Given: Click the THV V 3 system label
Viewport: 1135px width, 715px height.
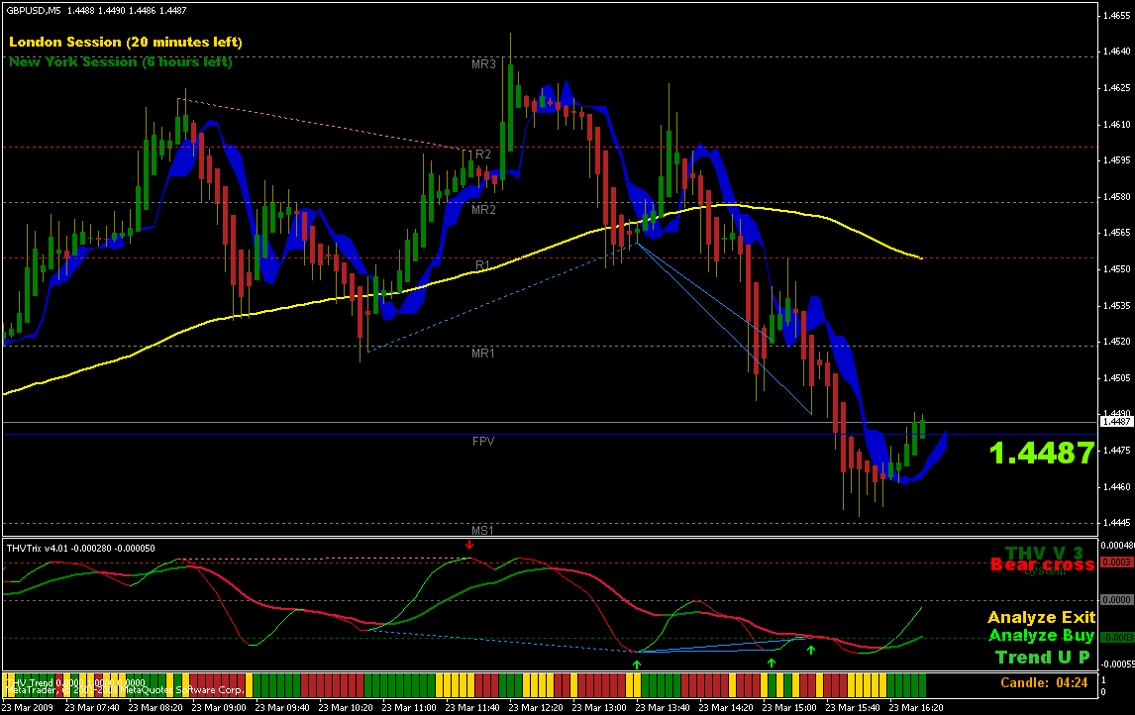Looking at the screenshot, I should point(1044,554).
